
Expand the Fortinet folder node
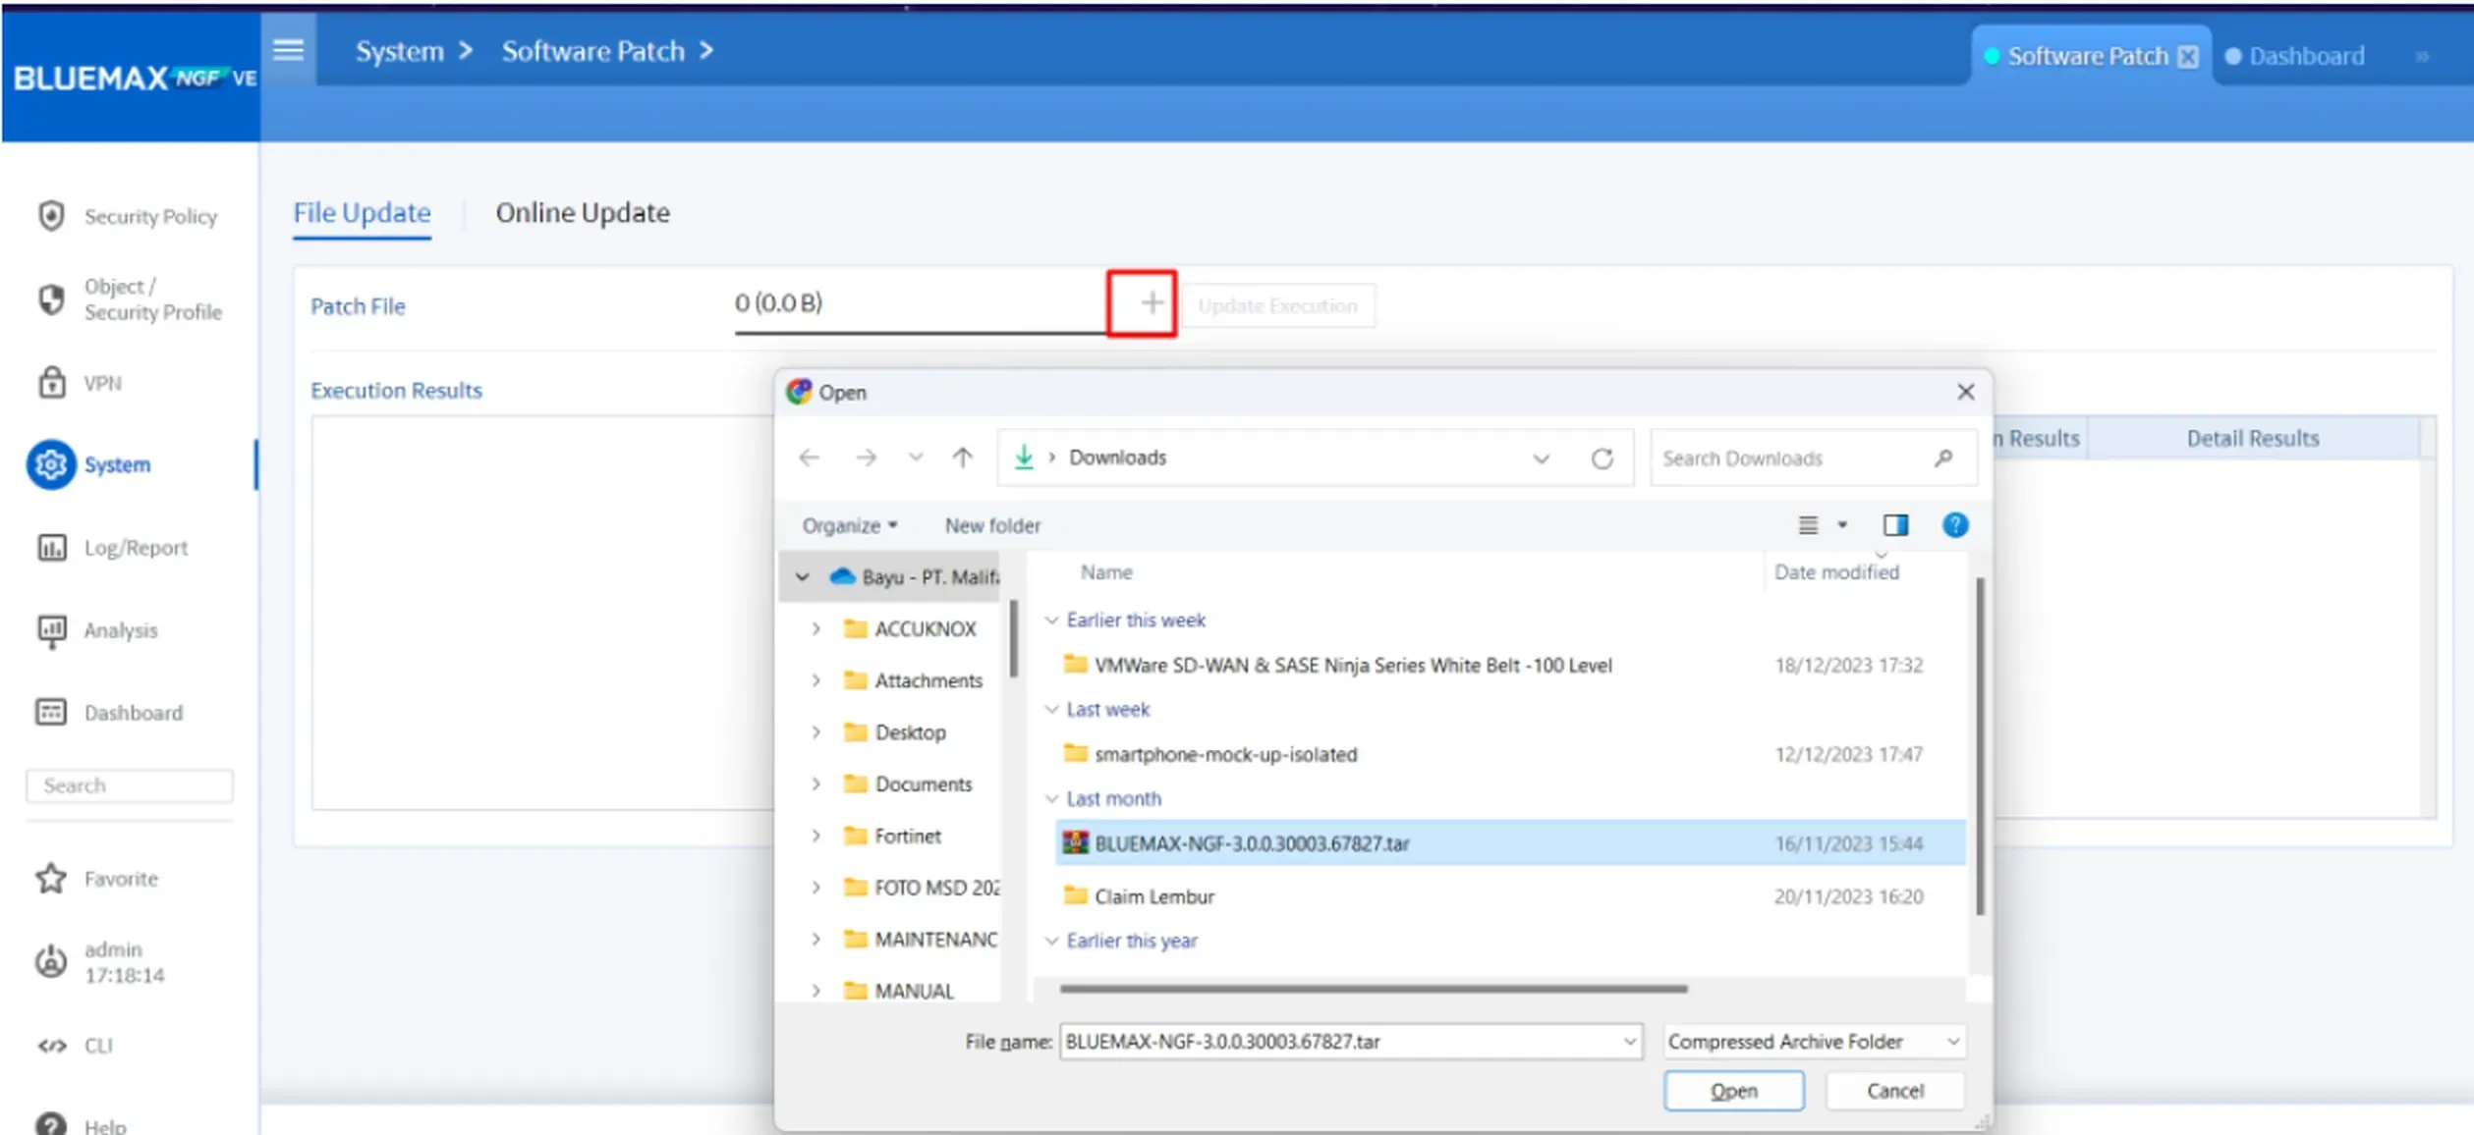coord(815,836)
